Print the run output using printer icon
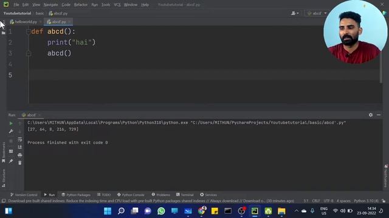The image size is (389, 218). pos(20,155)
